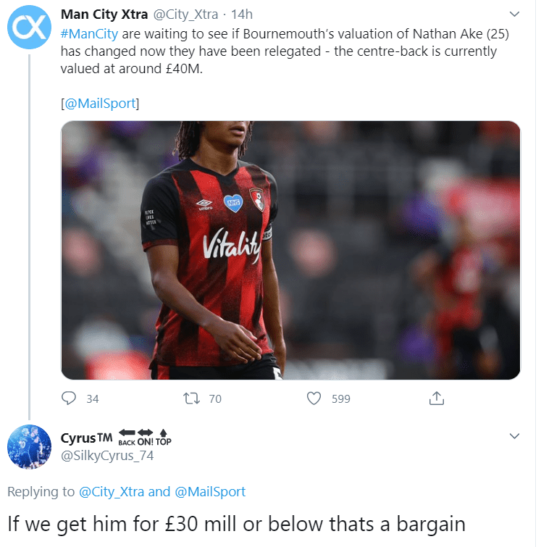Expand options chevron on CyrusTM reply
This screenshot has height=547, width=541.
[x=514, y=436]
